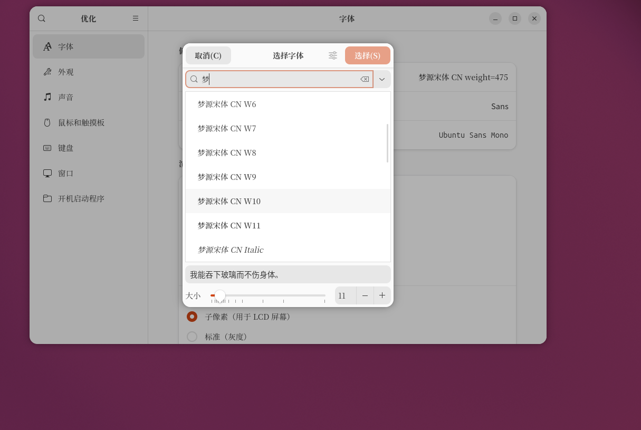Select 梦源宋体 CN Italic font

click(x=288, y=250)
